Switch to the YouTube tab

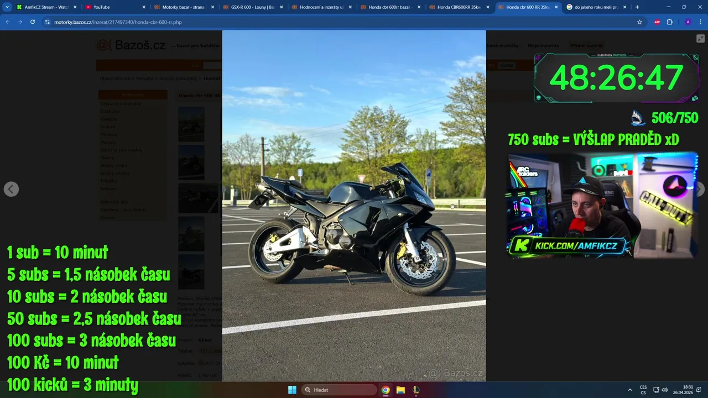115,7
